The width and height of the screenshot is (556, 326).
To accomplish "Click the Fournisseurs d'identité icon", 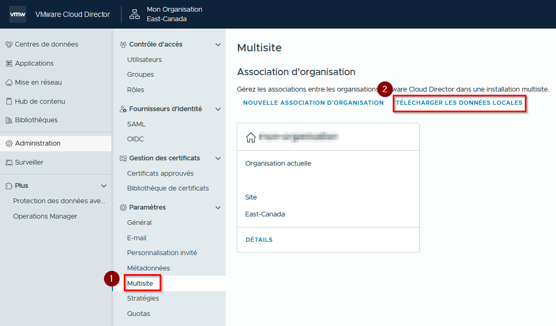I will [x=123, y=109].
